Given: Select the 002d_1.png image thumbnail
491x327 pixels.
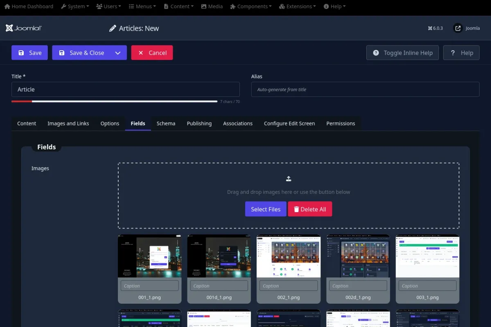Looking at the screenshot, I should [x=358, y=256].
